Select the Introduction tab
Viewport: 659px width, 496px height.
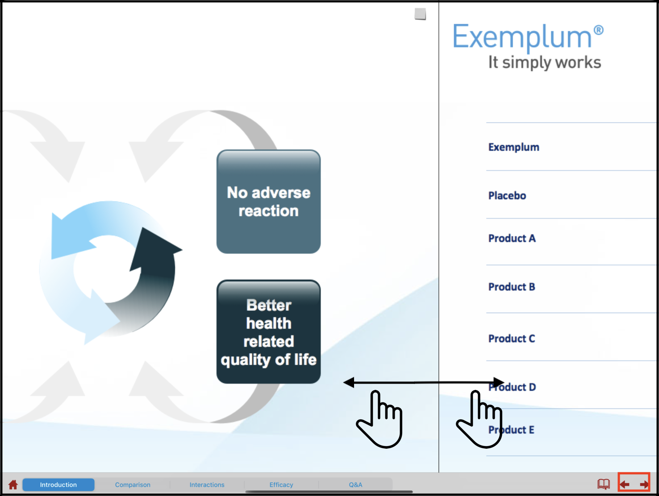tap(58, 485)
